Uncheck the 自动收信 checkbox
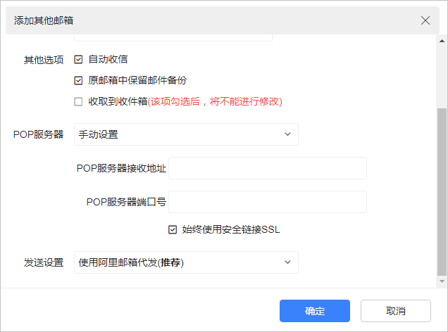 pyautogui.click(x=78, y=59)
